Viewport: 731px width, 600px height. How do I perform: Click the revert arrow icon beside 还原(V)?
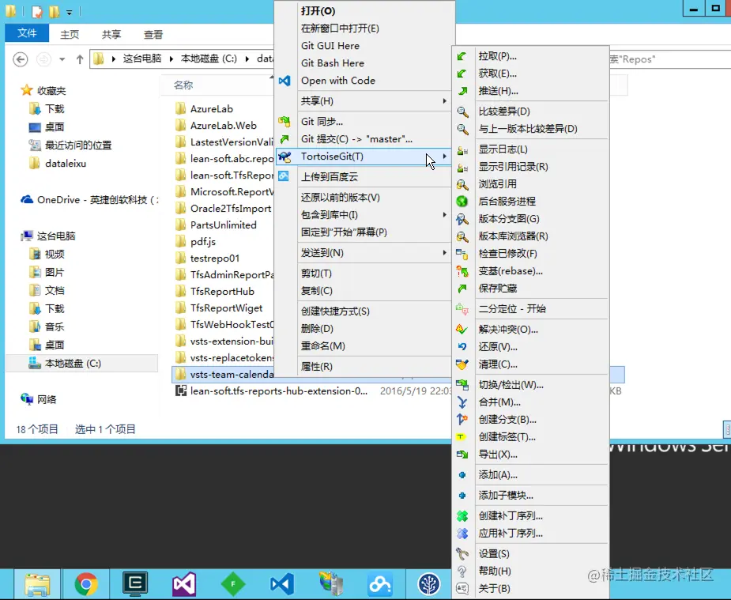tap(462, 347)
